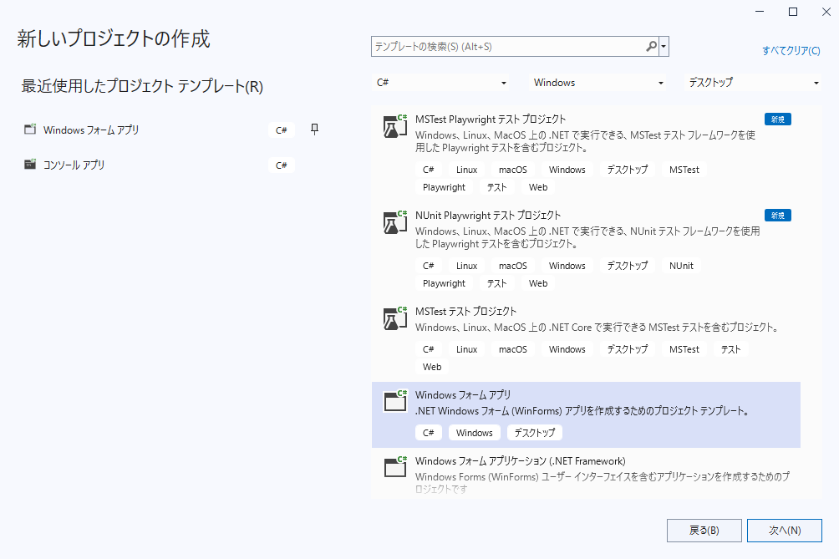Toggle the pin for Windows フォーム アプリ

tap(314, 129)
